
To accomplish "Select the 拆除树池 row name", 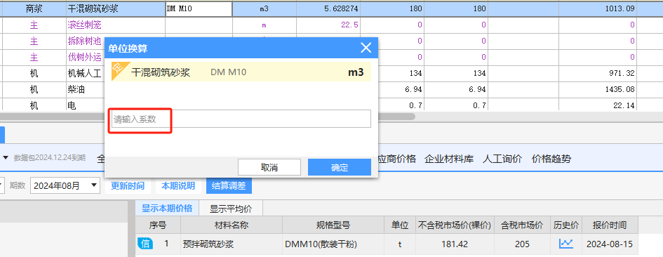I will point(85,41).
